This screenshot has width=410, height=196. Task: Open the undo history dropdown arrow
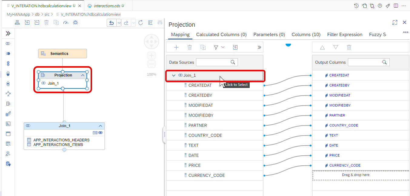point(119,22)
